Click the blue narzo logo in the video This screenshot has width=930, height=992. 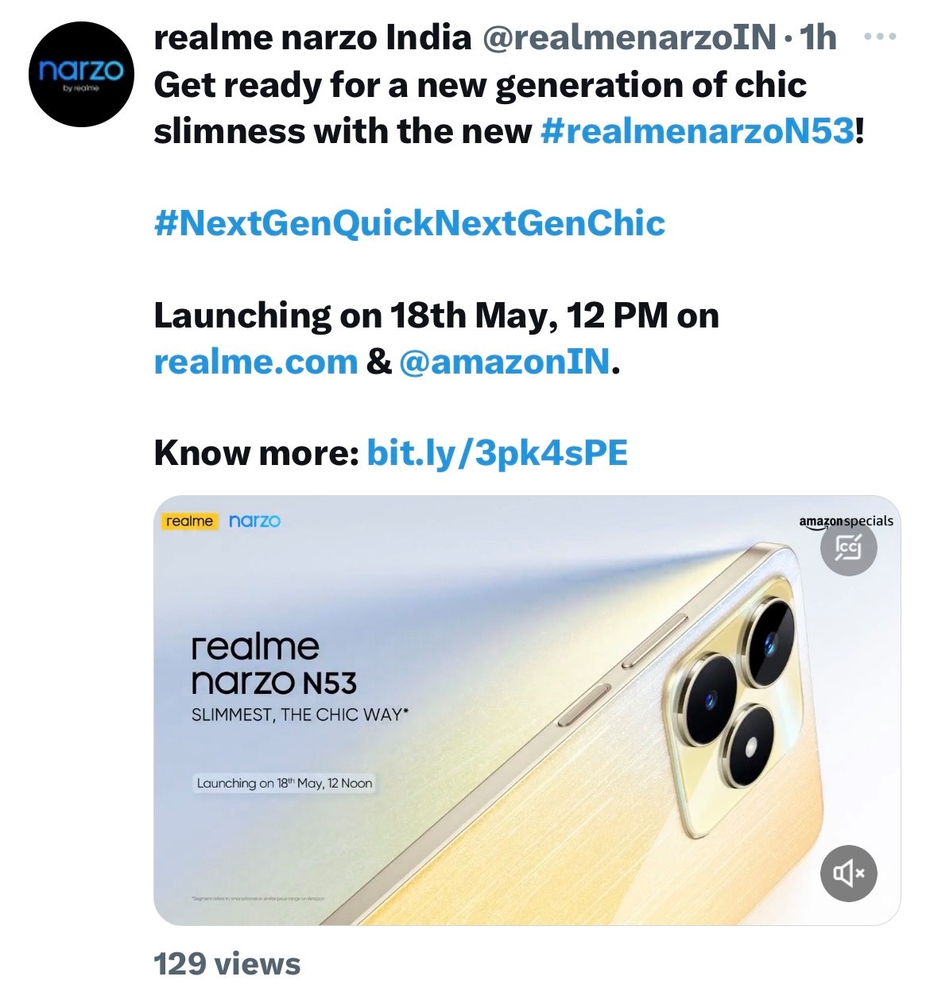[254, 521]
